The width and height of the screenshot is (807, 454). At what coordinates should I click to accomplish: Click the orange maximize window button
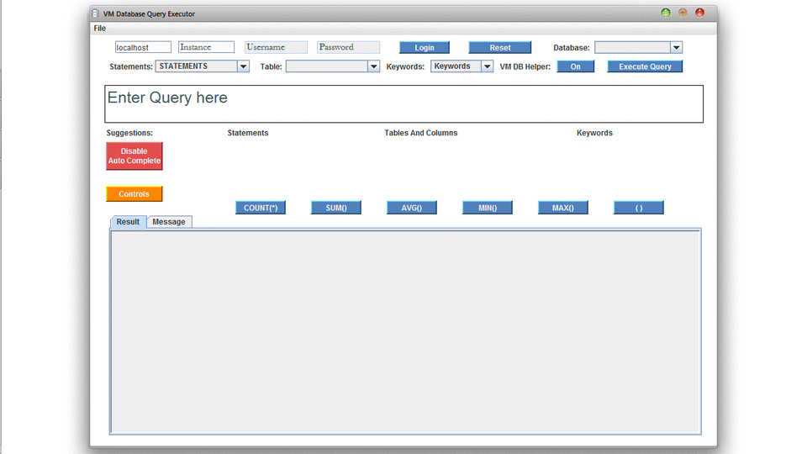pyautogui.click(x=683, y=13)
